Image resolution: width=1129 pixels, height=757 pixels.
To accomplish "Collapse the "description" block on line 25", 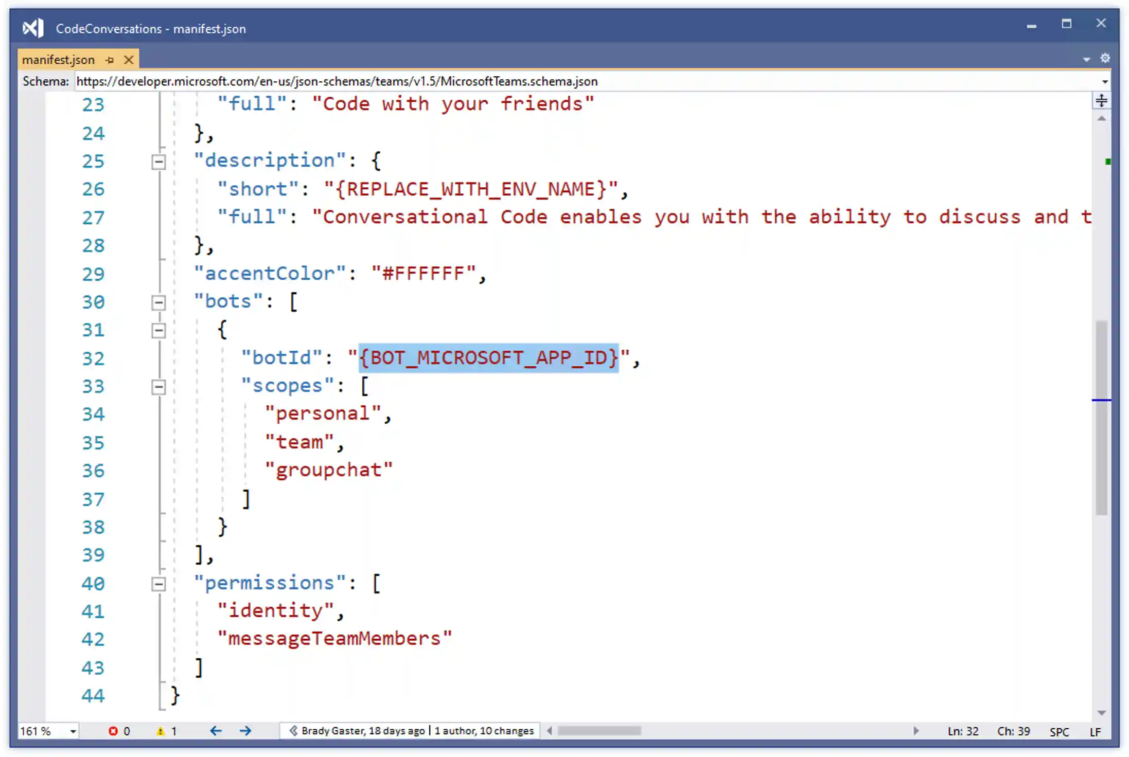I will point(158,163).
